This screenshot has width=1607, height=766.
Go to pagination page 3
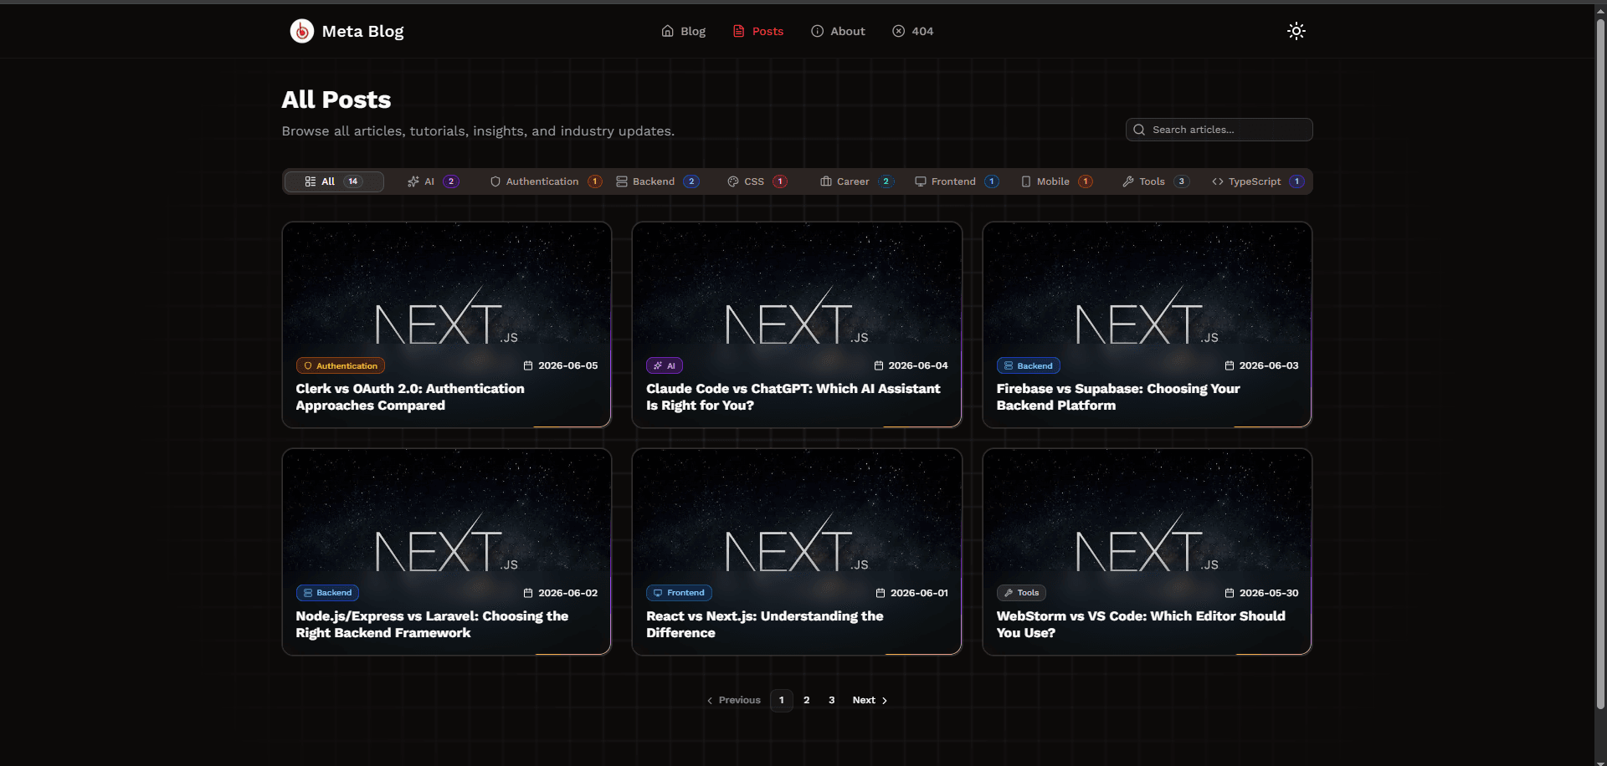click(x=832, y=700)
